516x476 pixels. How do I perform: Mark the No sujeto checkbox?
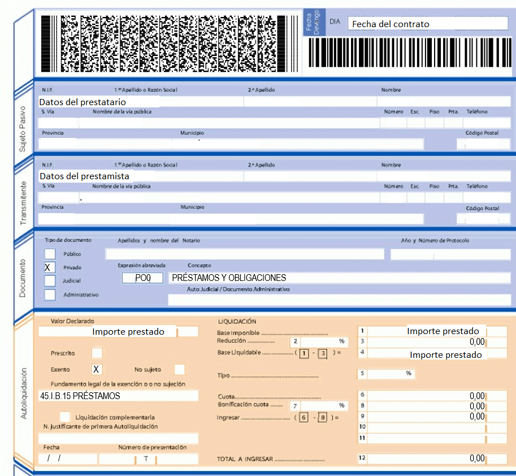[179, 369]
